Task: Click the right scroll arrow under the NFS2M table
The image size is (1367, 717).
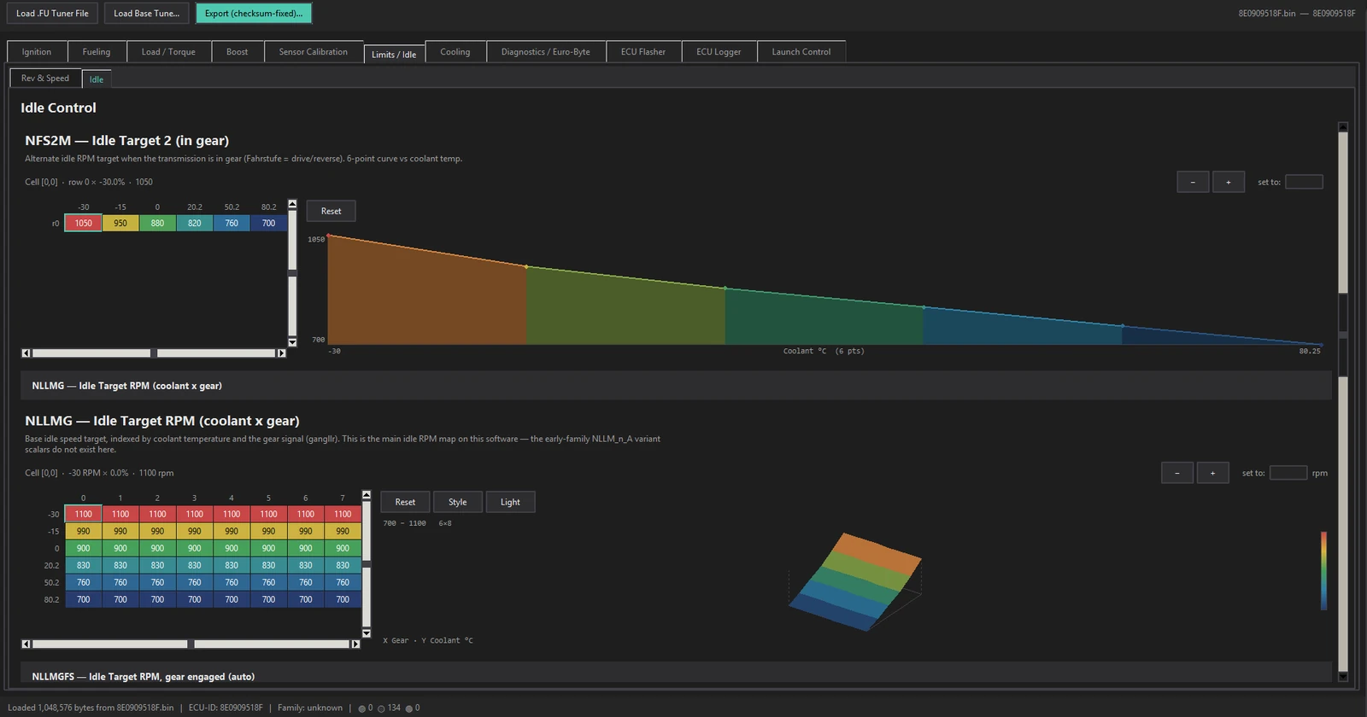Action: point(281,353)
